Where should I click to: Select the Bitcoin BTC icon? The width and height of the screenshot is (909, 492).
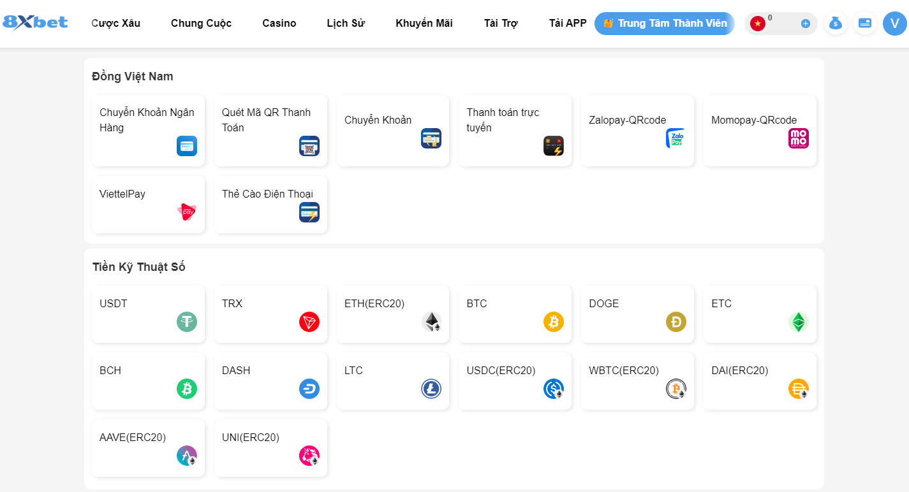click(553, 322)
